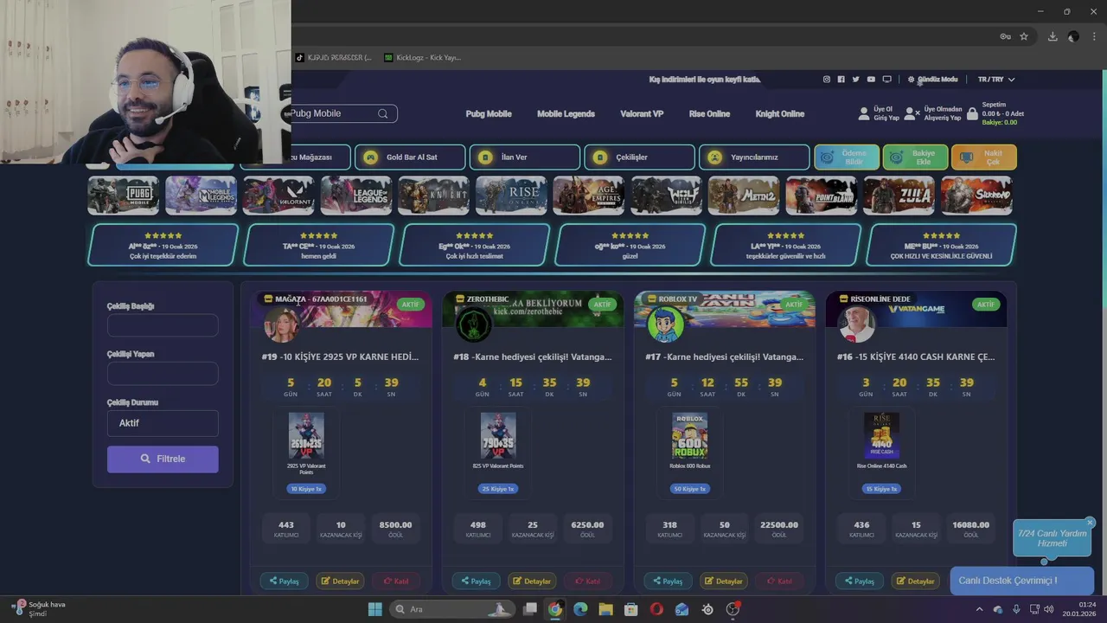Click the review card reading 'güzel'
This screenshot has height=623, width=1107.
(630, 245)
